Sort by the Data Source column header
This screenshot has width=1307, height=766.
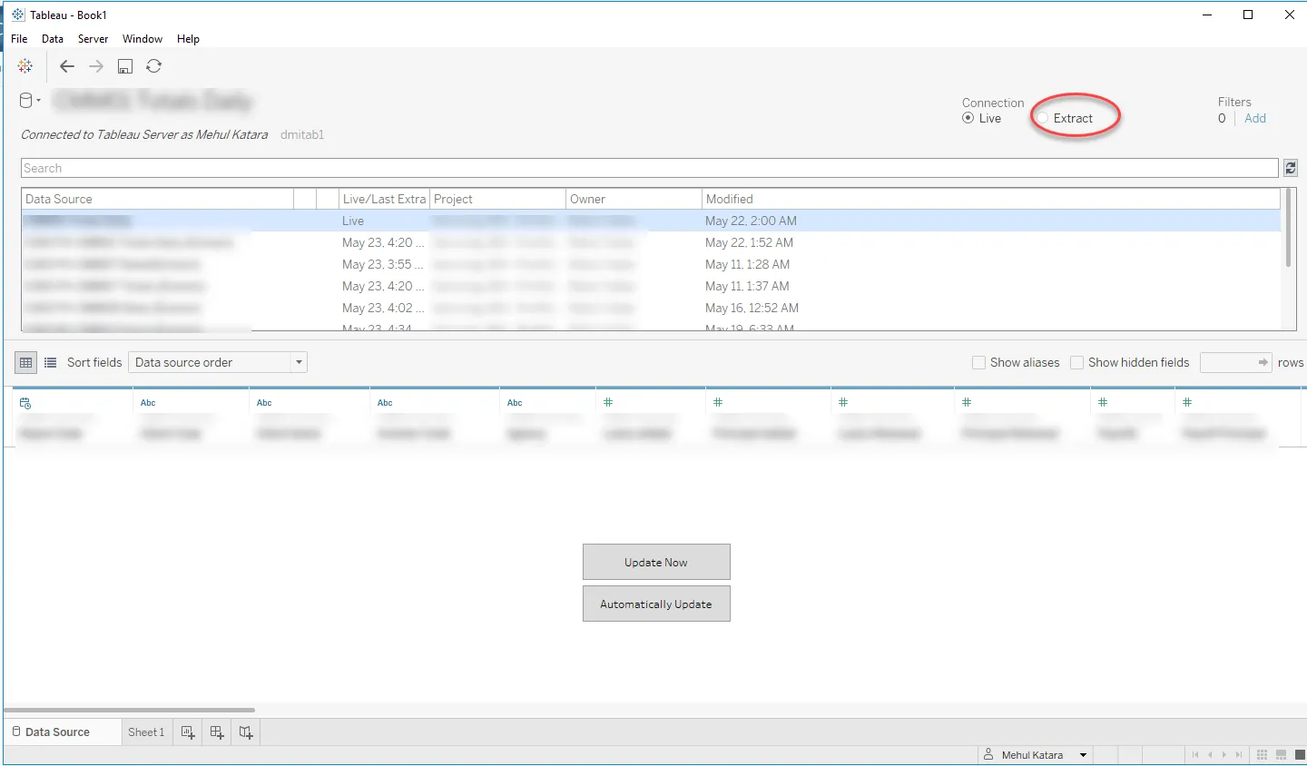click(158, 199)
